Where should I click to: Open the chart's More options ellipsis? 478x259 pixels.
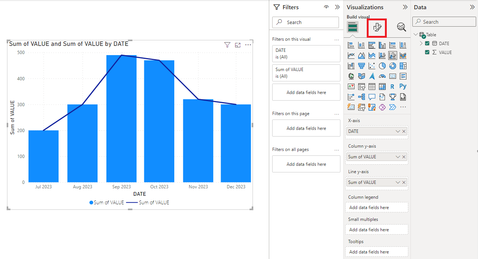pyautogui.click(x=248, y=45)
